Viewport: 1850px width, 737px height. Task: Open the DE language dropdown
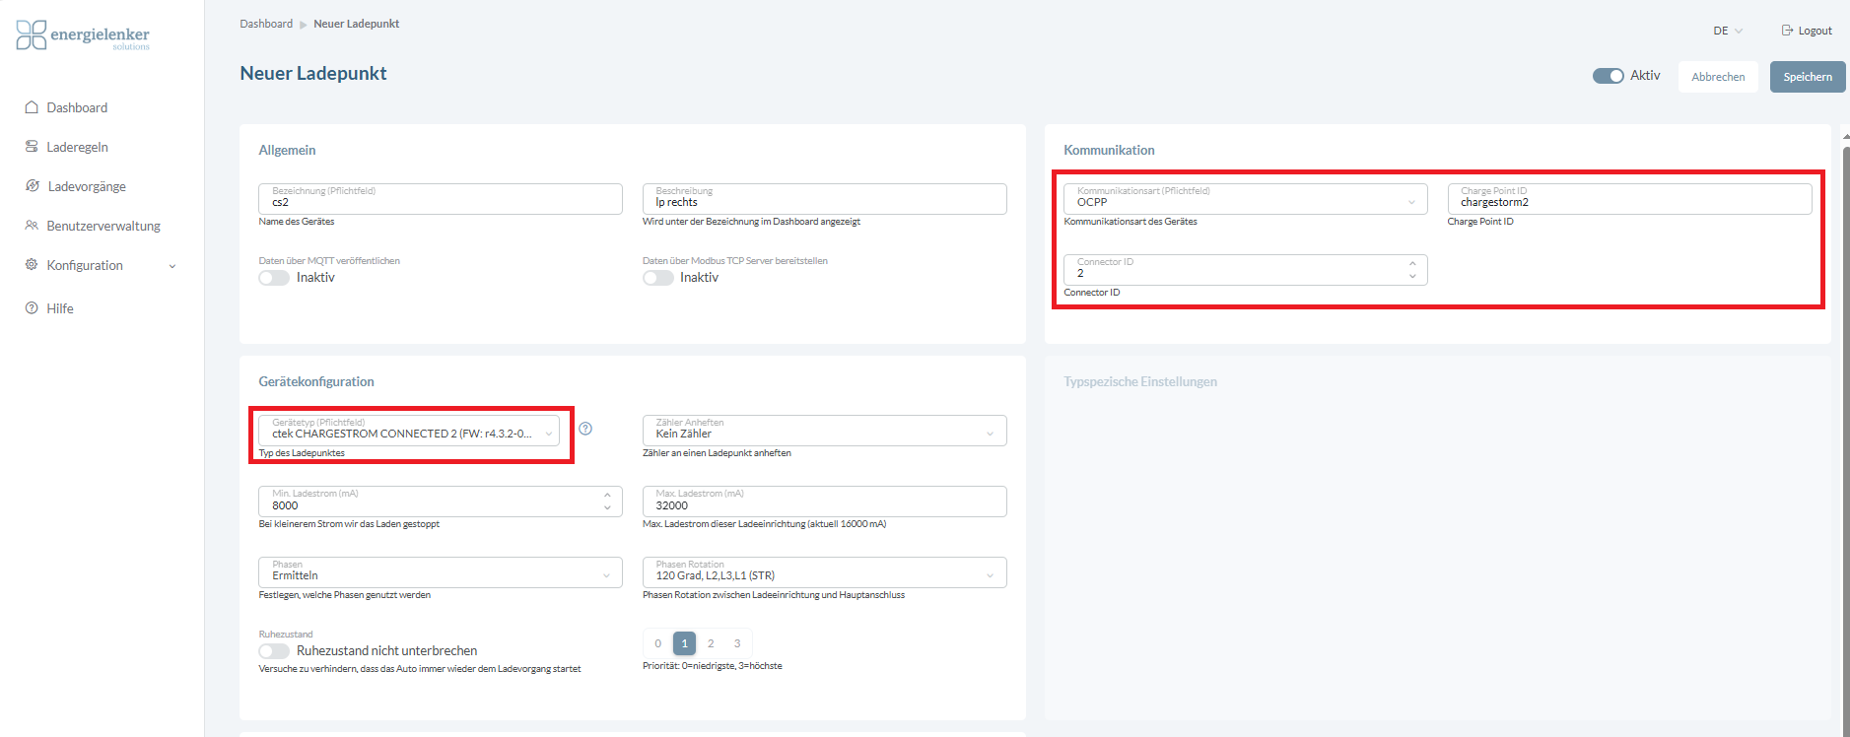point(1728,31)
